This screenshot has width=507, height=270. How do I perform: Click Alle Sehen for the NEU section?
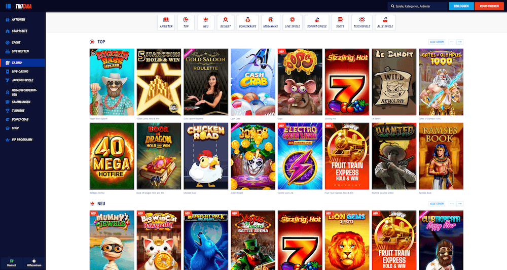(x=437, y=204)
